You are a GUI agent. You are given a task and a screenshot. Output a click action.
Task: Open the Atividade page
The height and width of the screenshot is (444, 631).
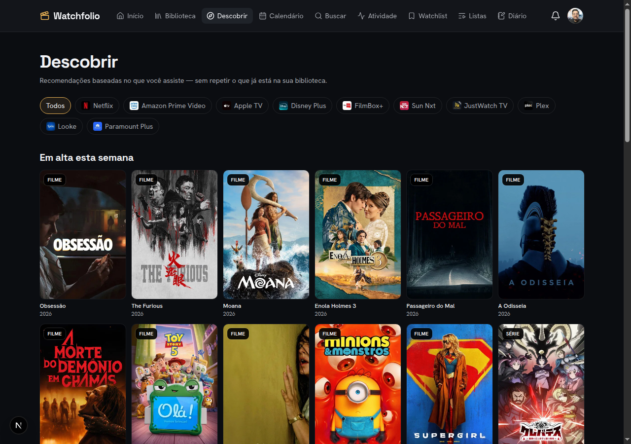pos(377,16)
